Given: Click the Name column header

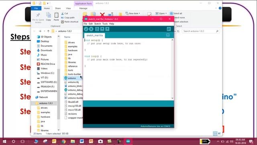Looking at the screenshot, I should [67, 37].
